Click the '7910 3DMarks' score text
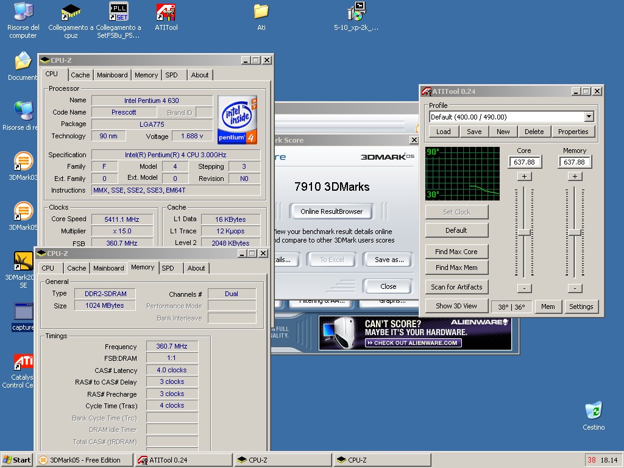 [332, 186]
